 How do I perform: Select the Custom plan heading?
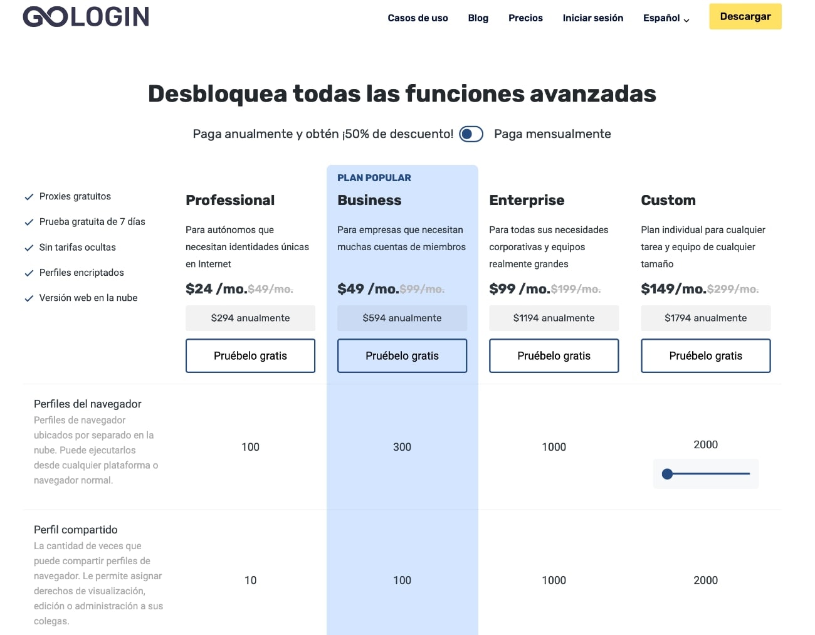click(668, 200)
